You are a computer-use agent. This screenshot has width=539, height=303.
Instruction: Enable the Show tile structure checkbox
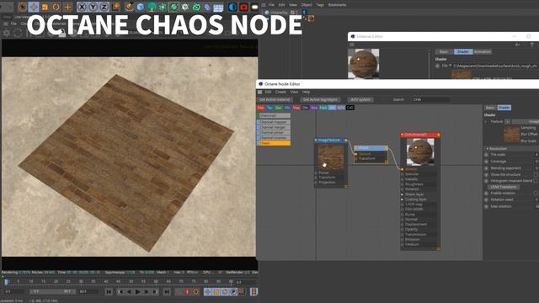point(536,174)
